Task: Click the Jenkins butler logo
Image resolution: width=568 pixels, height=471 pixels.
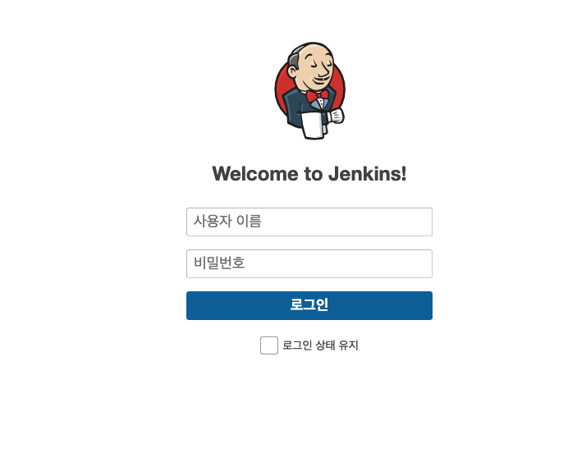Action: 309,90
